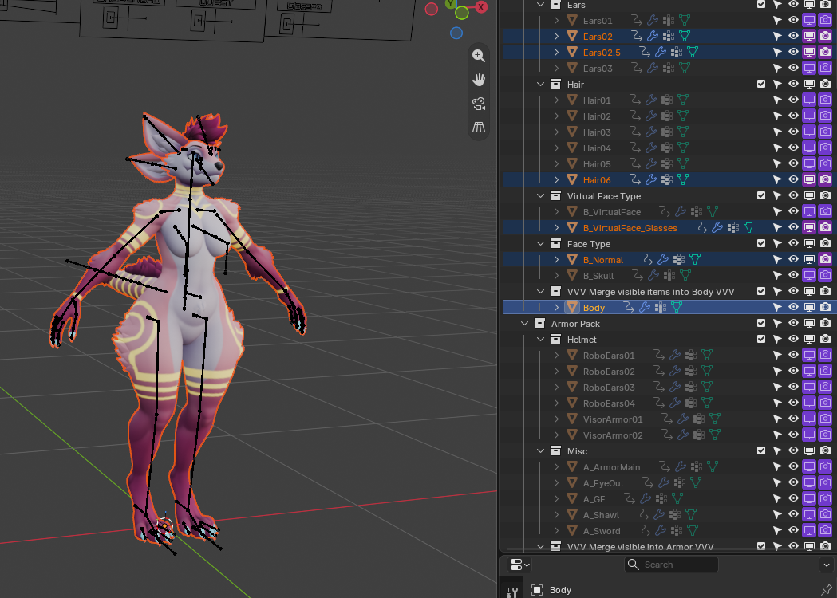837x598 pixels.
Task: Switch perspective/orthographic with grid icon
Action: (478, 127)
